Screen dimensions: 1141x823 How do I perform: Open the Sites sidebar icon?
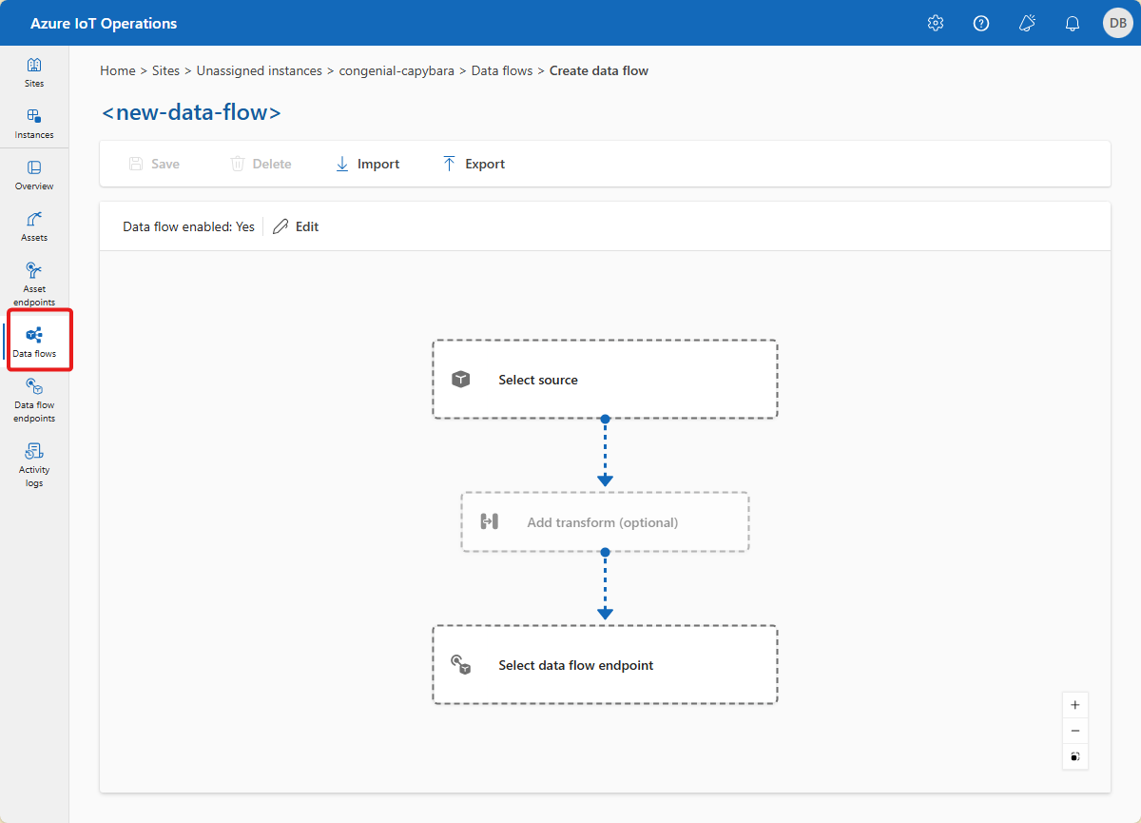[x=34, y=72]
